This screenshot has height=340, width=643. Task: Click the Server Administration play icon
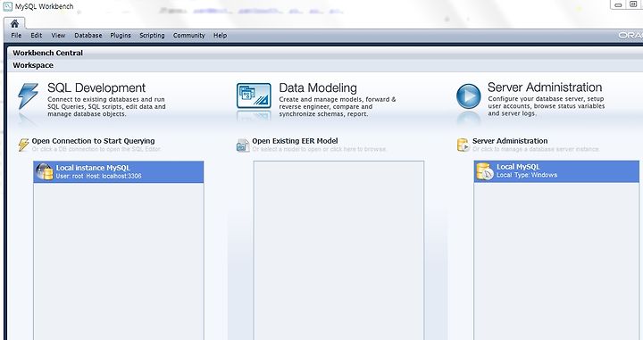tap(469, 96)
